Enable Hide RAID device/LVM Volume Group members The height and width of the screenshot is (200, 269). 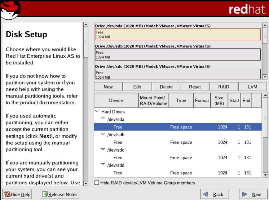(x=97, y=183)
